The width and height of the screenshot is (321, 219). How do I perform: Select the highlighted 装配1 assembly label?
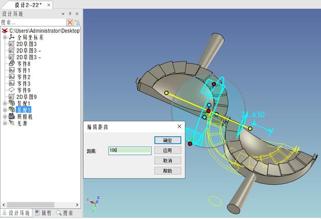[x=23, y=110]
